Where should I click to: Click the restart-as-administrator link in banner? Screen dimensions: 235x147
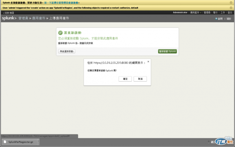(61, 3)
